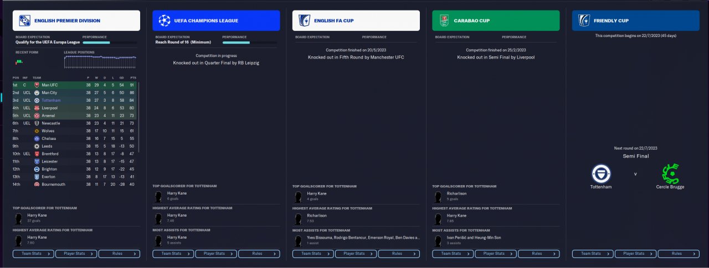Click team name Man City in table
709x268 pixels.
click(x=50, y=93)
